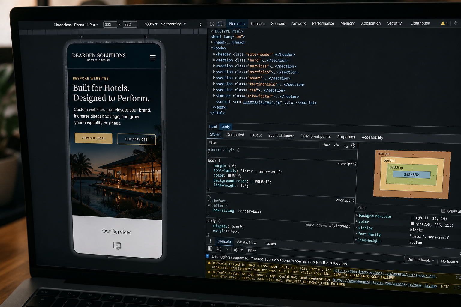Click the console sidebar toggle icon

coord(210,249)
